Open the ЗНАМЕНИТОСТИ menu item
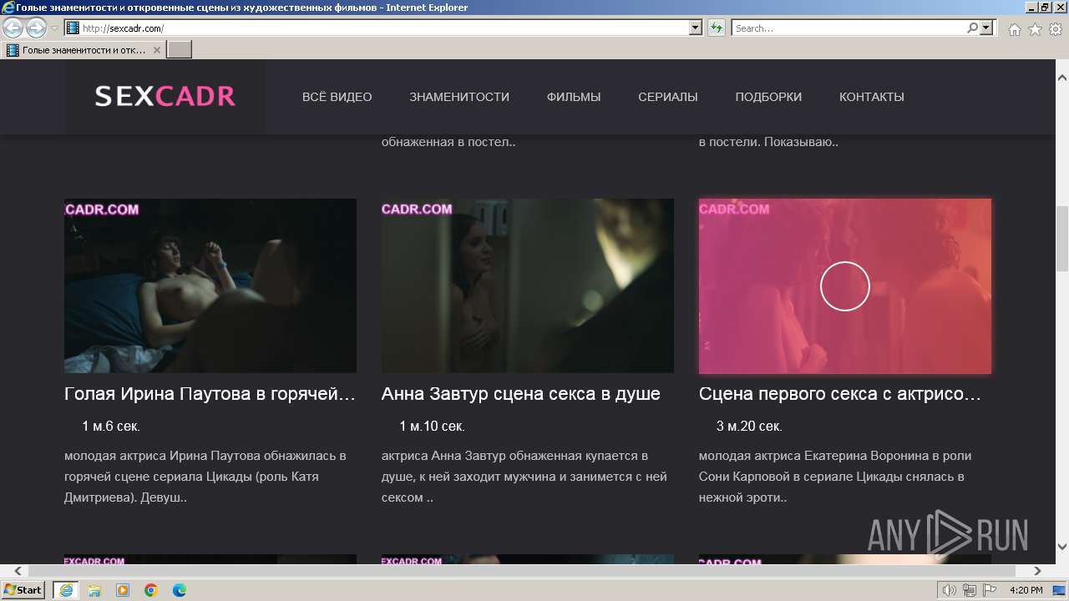 (x=459, y=97)
